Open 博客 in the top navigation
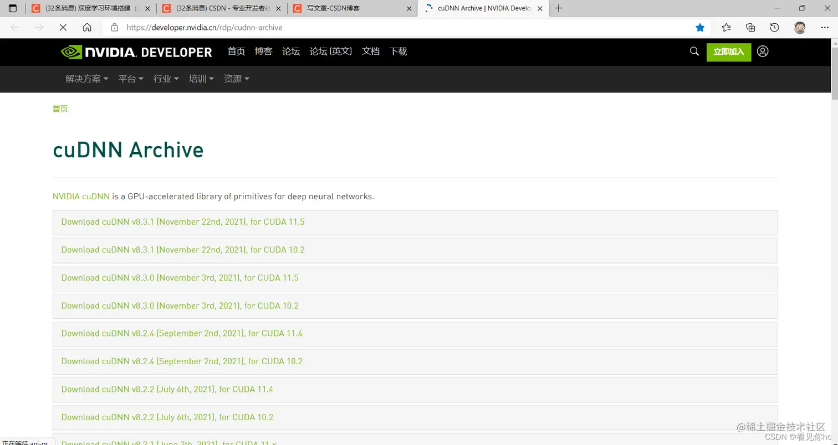This screenshot has height=445, width=838. pyautogui.click(x=264, y=51)
